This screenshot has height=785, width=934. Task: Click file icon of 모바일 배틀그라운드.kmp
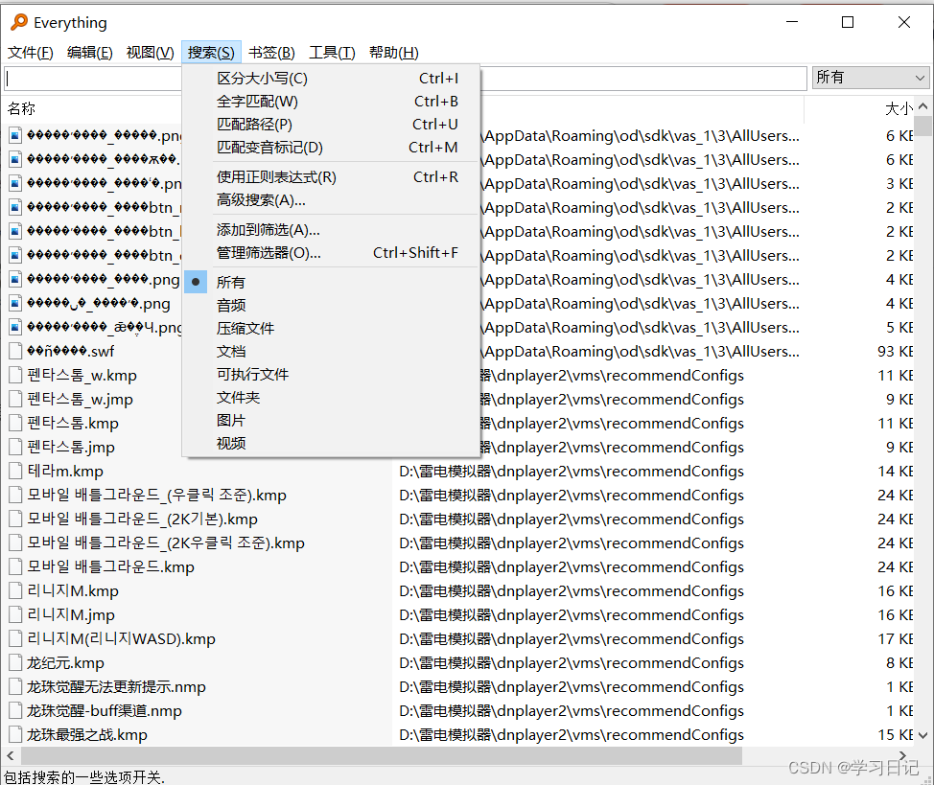[15, 567]
